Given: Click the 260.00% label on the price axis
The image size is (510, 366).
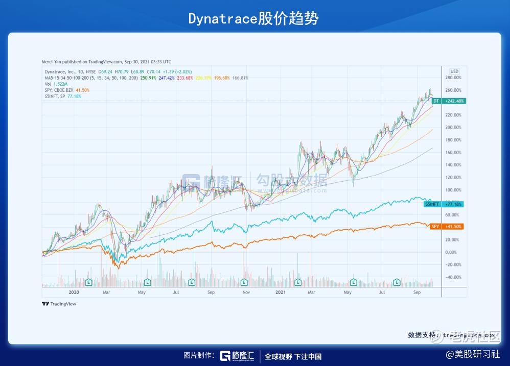Looking at the screenshot, I should (x=453, y=90).
